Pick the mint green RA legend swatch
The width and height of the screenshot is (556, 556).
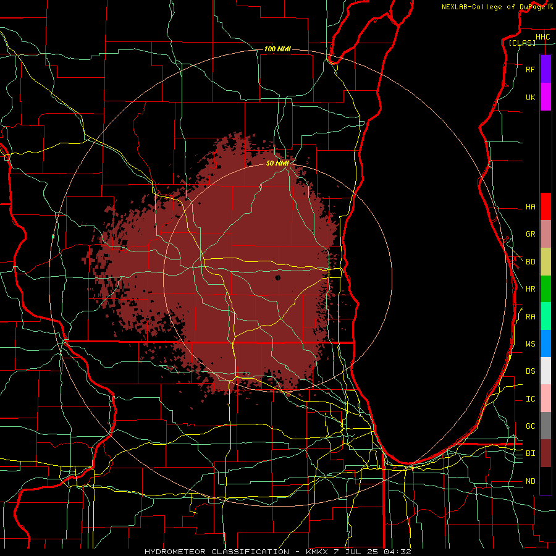(545, 316)
